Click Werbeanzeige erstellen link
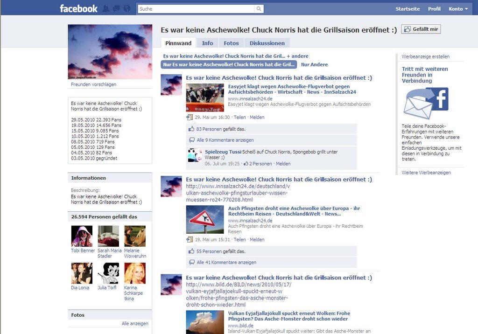 [x=425, y=57]
